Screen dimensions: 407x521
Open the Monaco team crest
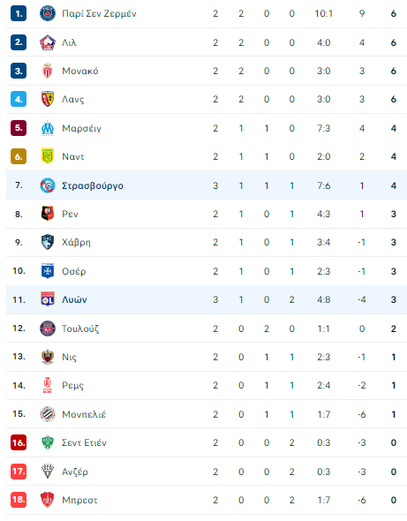pos(48,71)
